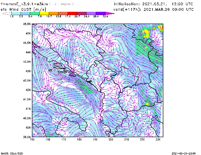Click the 40N latitude label
The image size is (201, 155).
pos(28,128)
